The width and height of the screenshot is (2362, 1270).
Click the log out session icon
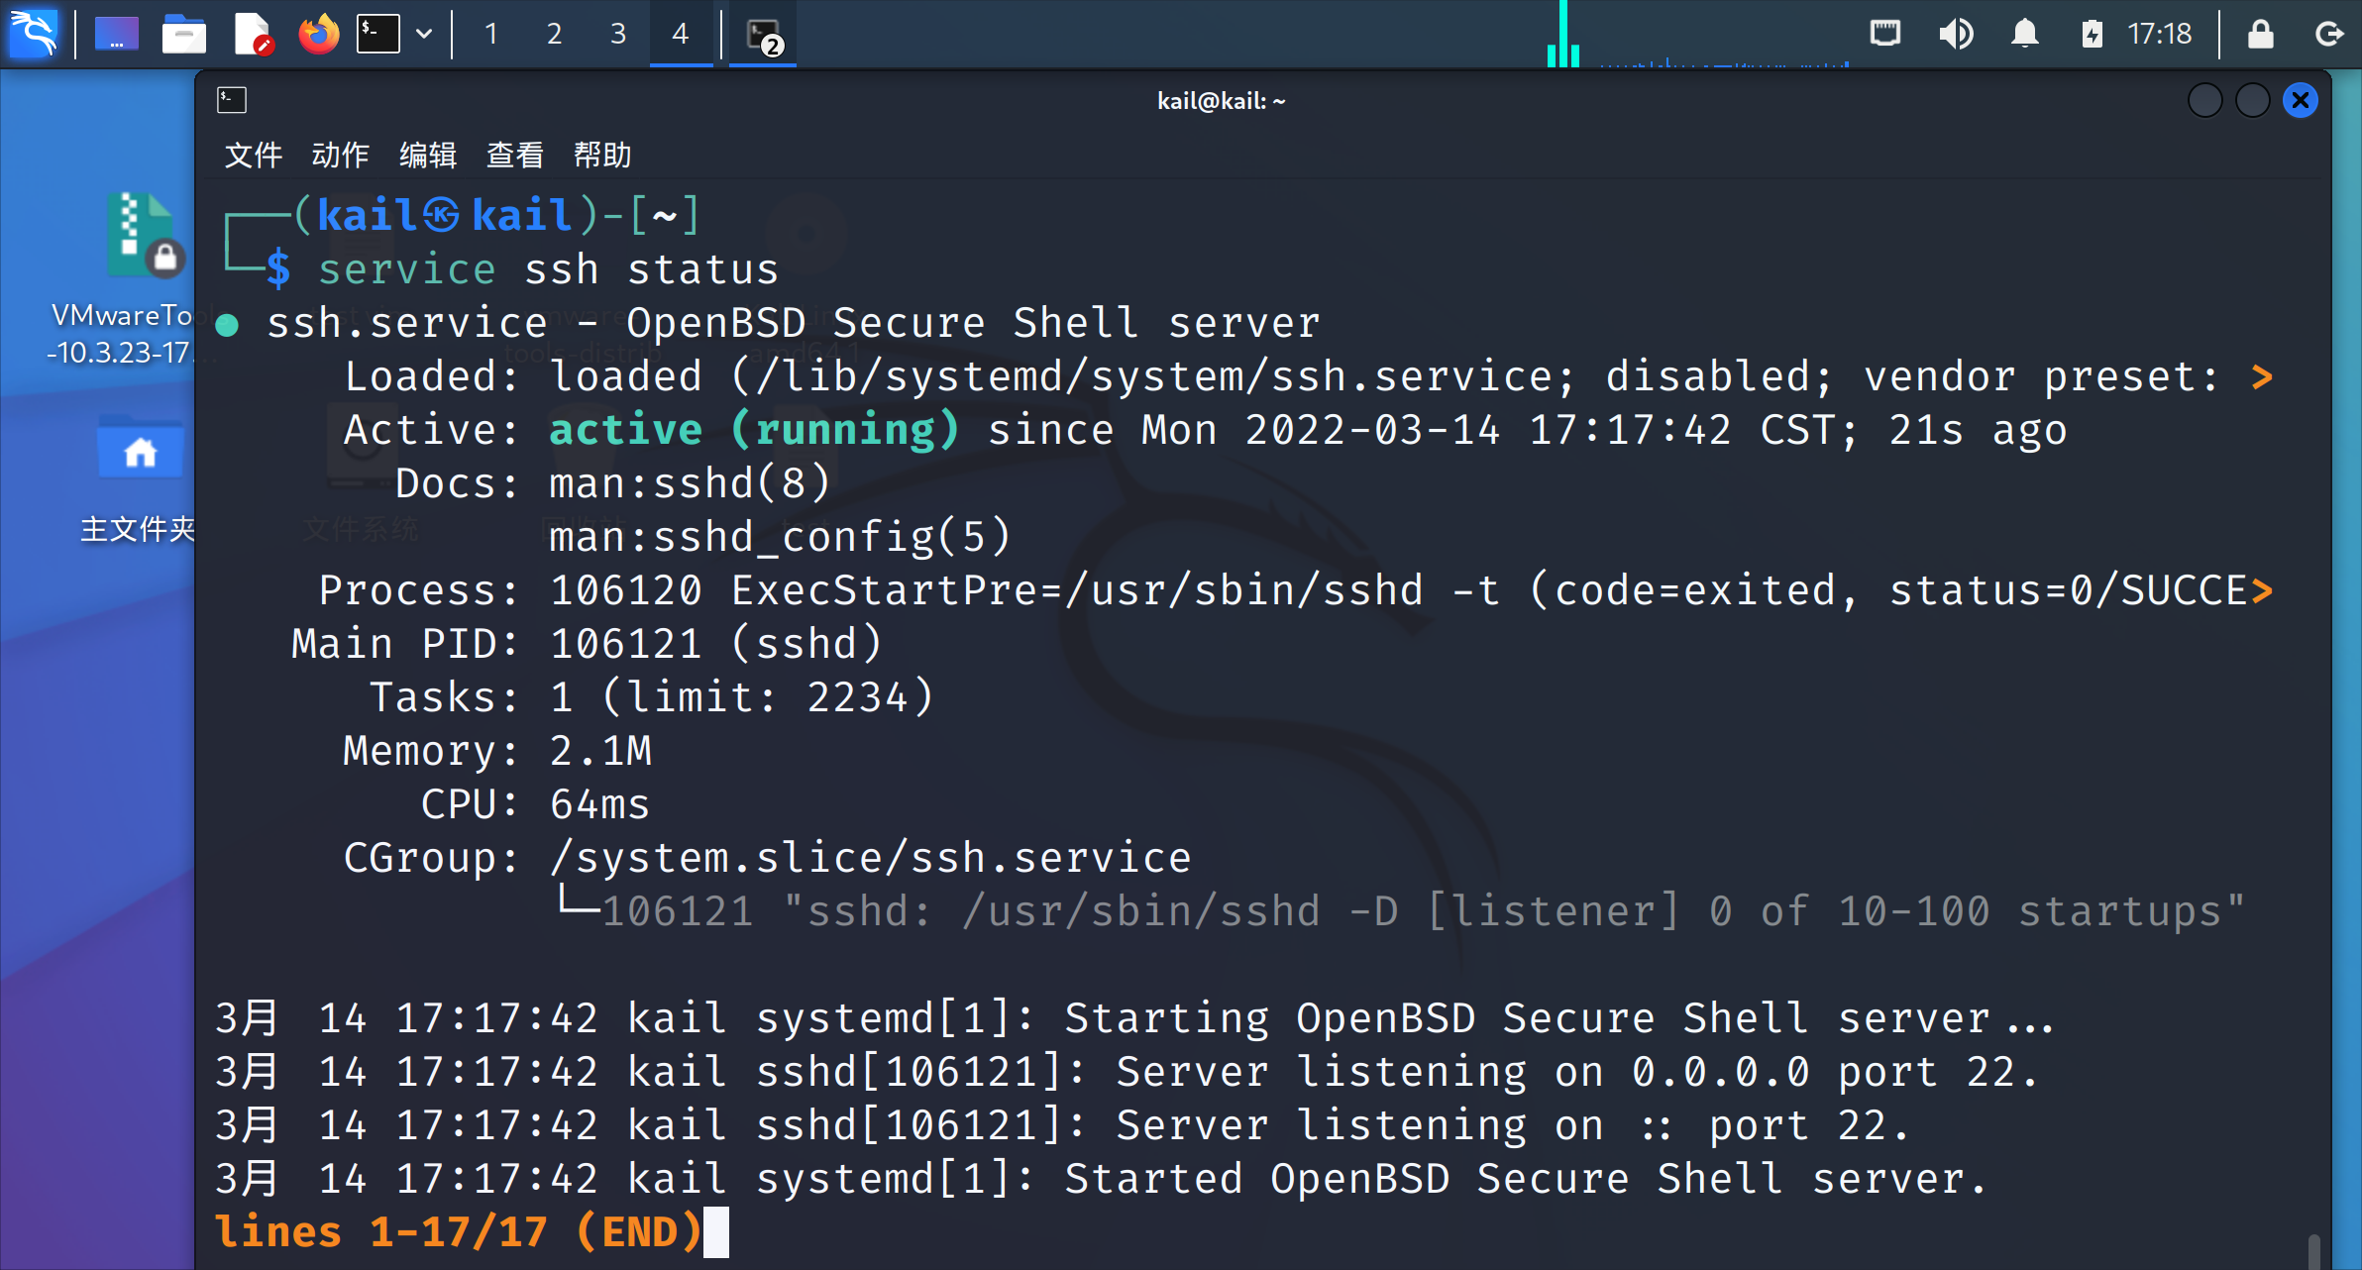click(x=2328, y=35)
